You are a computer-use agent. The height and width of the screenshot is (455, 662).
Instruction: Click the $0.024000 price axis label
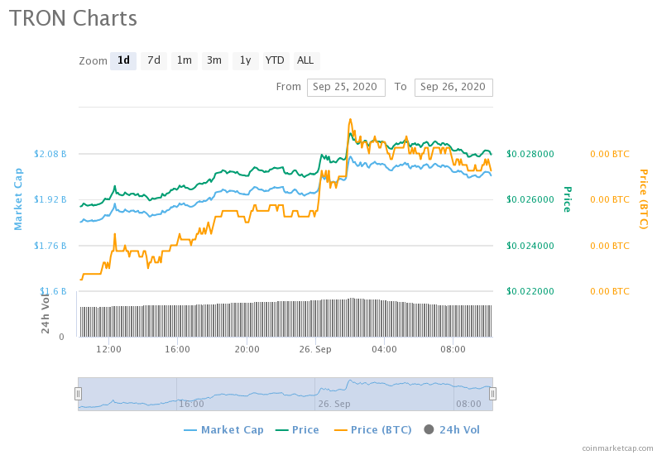pyautogui.click(x=530, y=246)
